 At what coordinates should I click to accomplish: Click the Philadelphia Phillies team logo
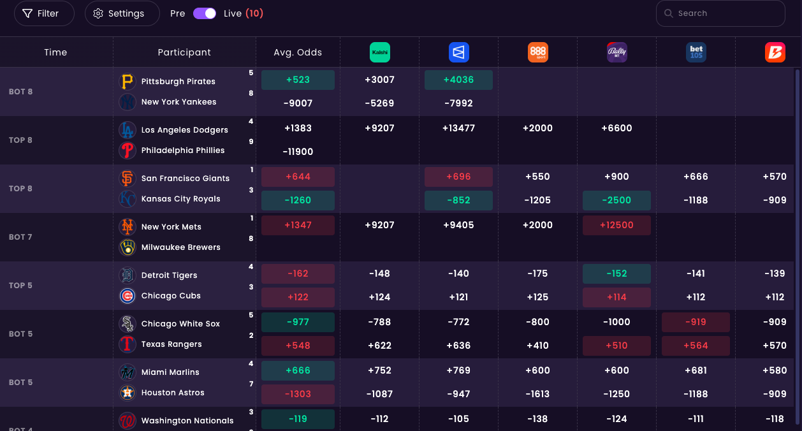pos(128,150)
